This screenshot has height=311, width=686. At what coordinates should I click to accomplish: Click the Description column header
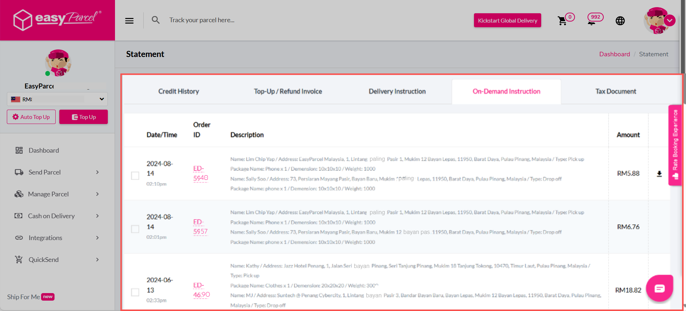click(247, 135)
